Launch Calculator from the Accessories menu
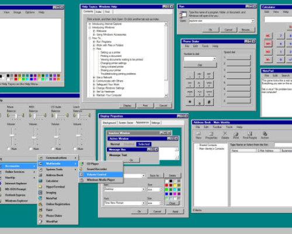Image resolution: width=292 pixels, height=234 pixels. pos(58,181)
